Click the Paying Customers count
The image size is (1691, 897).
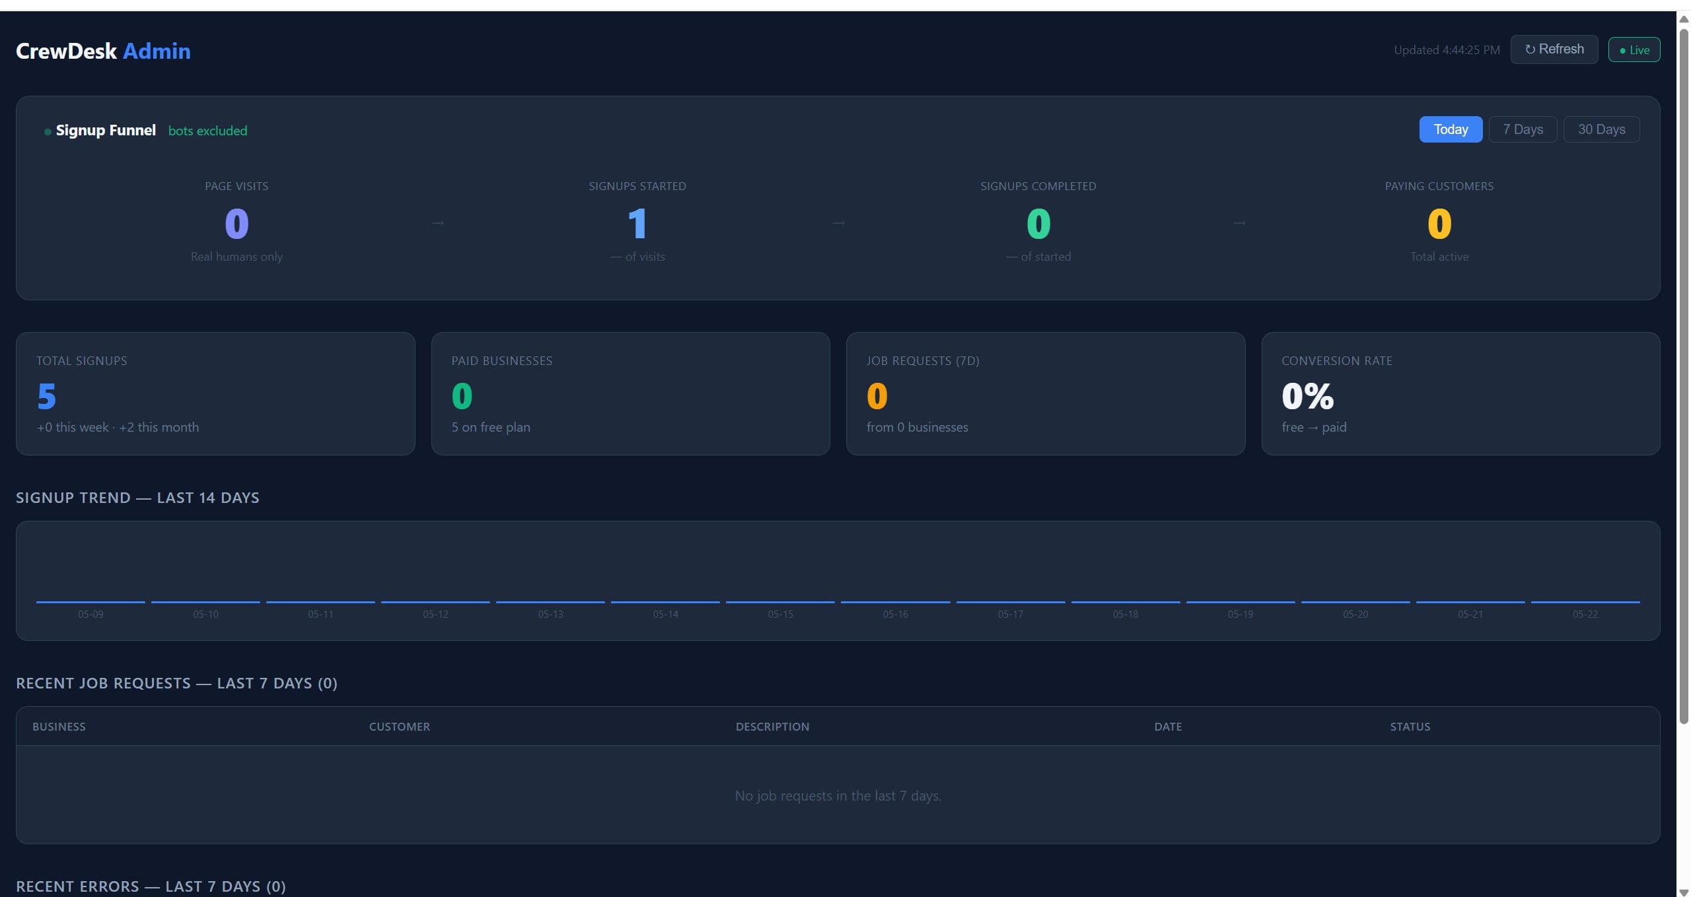point(1439,224)
